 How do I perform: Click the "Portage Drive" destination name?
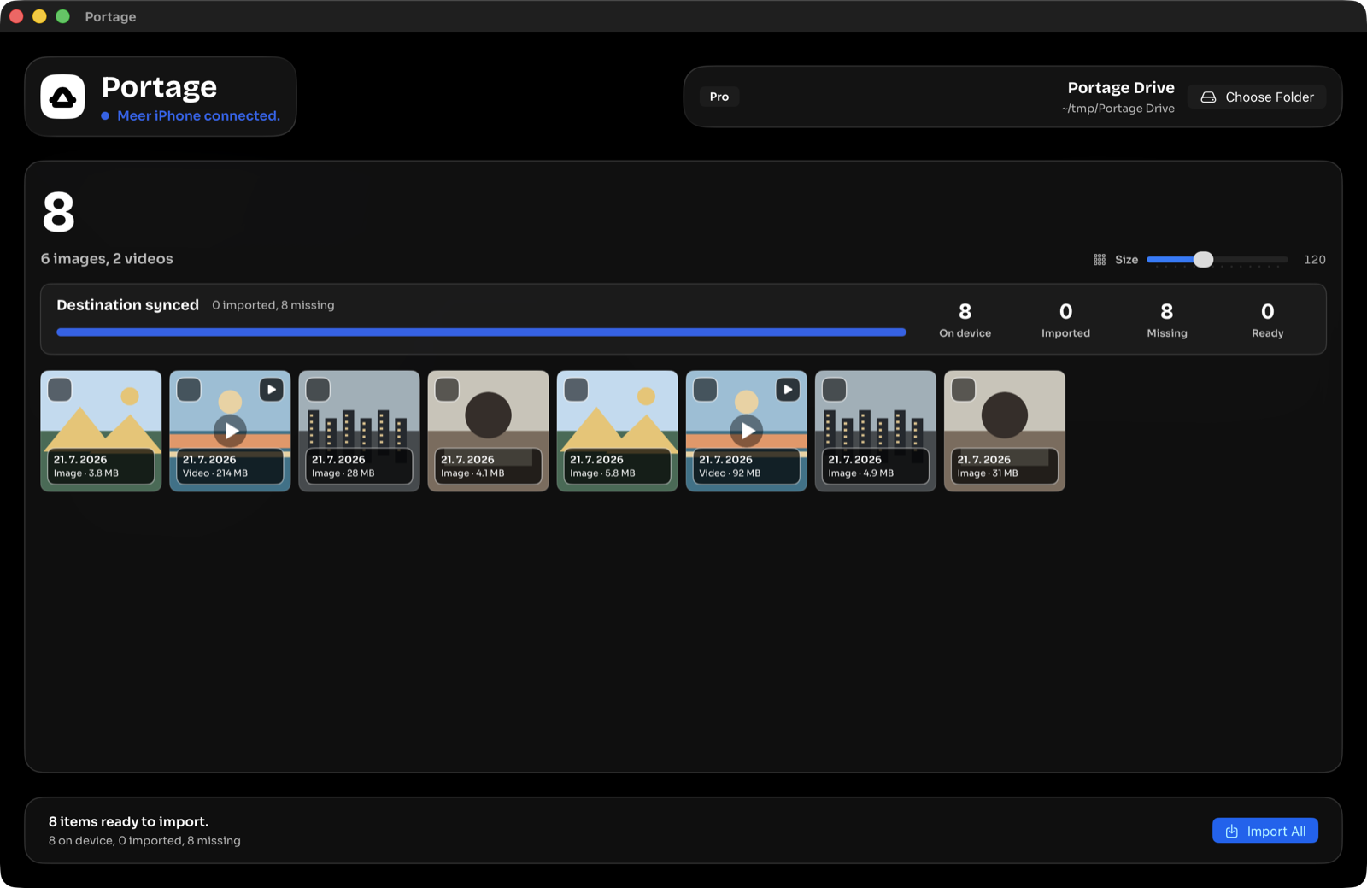pos(1121,87)
